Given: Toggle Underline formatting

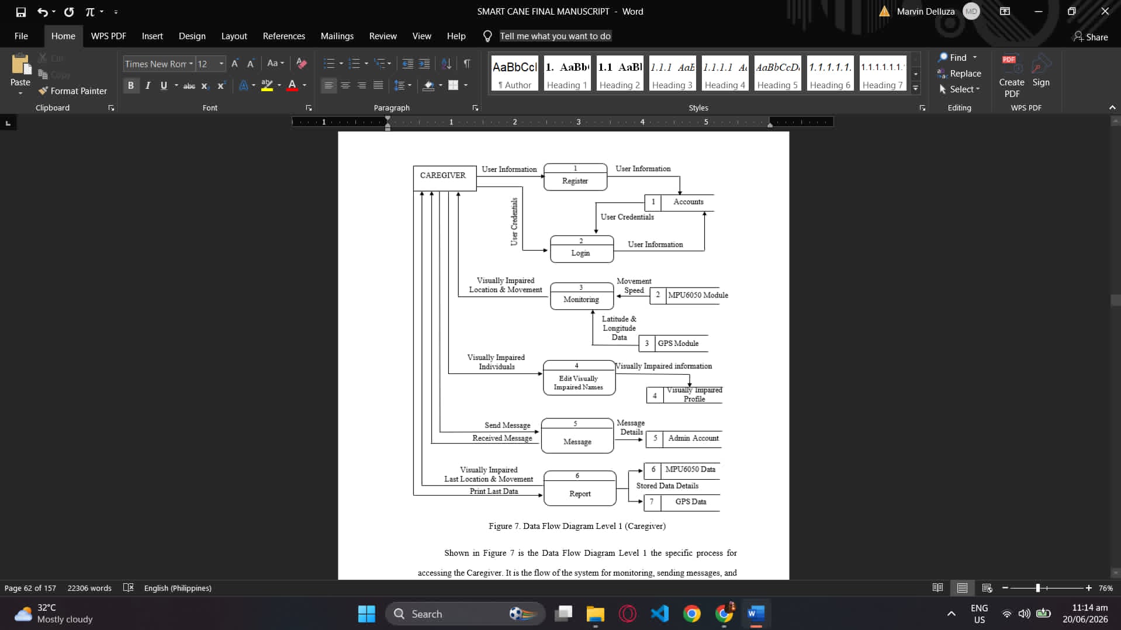Looking at the screenshot, I should (x=164, y=86).
